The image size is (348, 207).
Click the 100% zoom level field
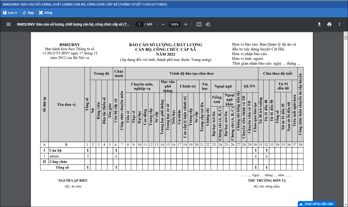pos(174,24)
